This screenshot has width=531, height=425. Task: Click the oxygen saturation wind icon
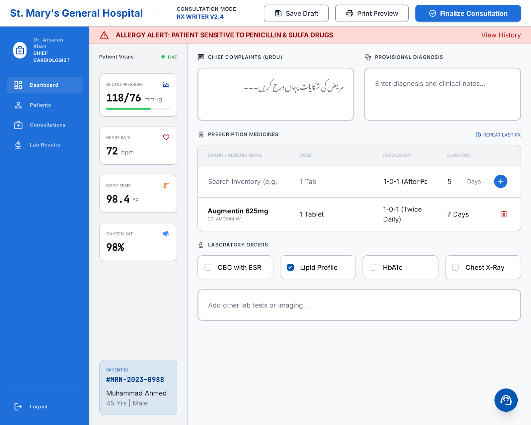(166, 234)
